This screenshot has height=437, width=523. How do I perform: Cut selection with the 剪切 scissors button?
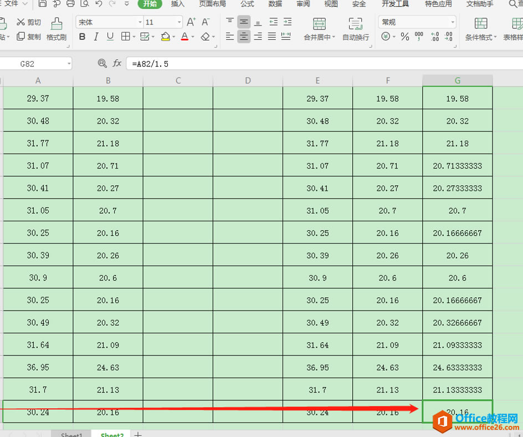pos(29,22)
